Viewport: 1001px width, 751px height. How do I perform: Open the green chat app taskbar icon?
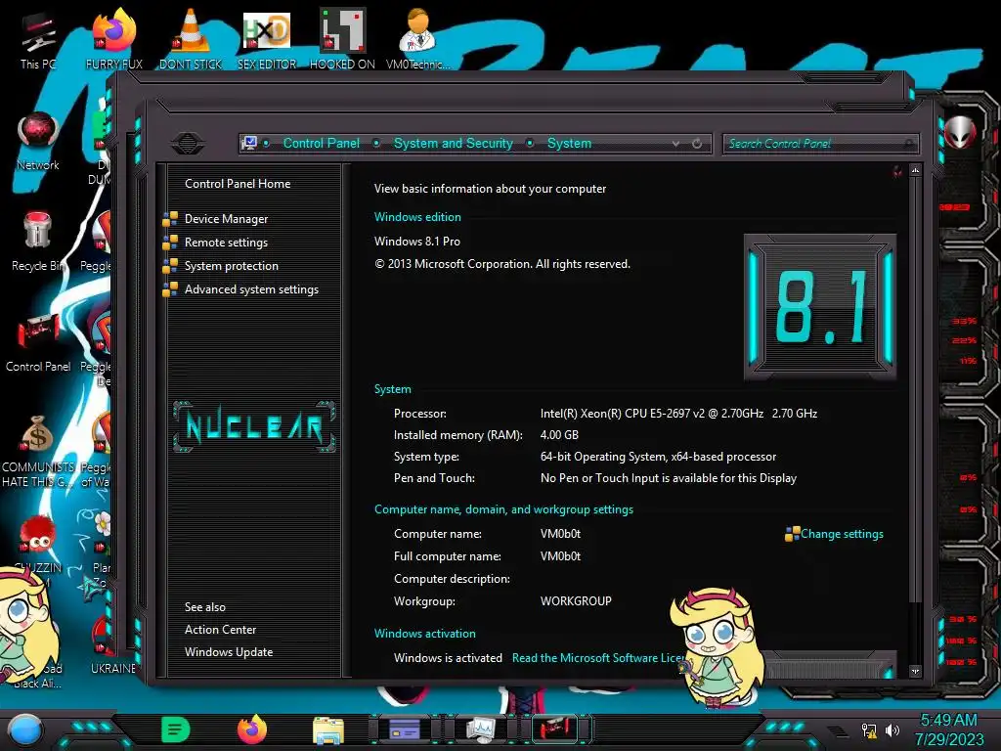click(x=176, y=729)
